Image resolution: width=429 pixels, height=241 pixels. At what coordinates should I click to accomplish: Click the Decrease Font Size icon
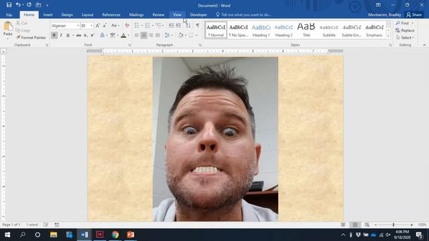point(105,25)
